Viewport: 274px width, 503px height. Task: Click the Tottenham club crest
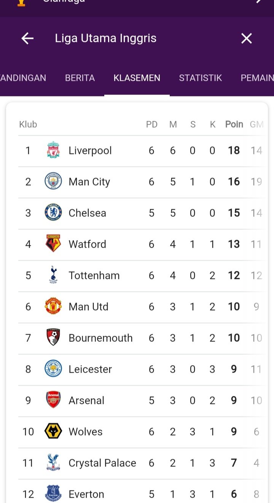click(53, 275)
